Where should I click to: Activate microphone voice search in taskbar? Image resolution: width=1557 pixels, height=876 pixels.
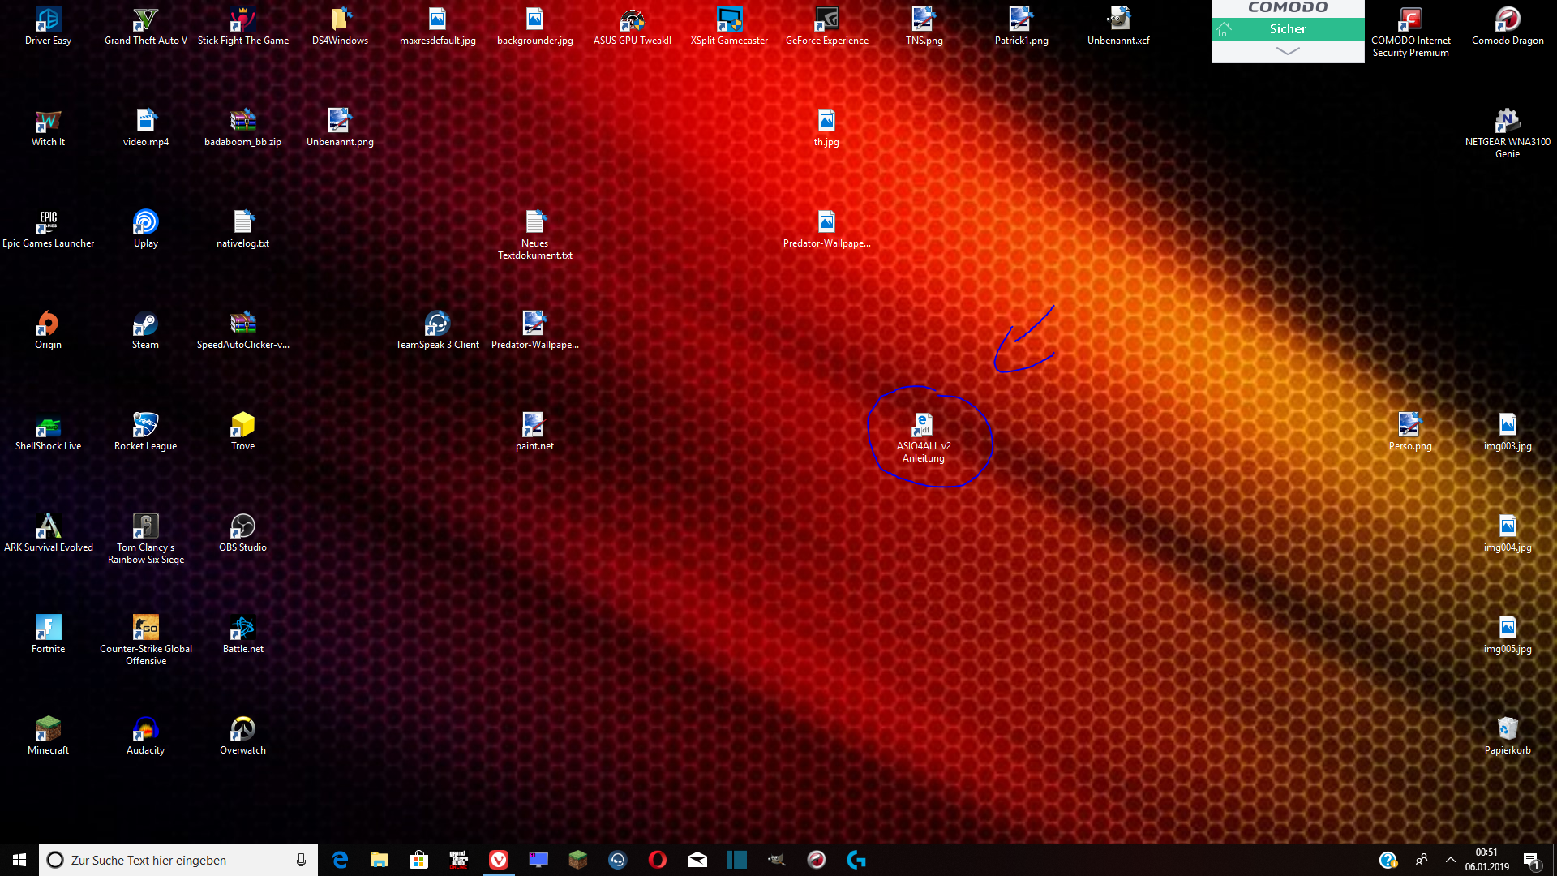click(x=301, y=860)
